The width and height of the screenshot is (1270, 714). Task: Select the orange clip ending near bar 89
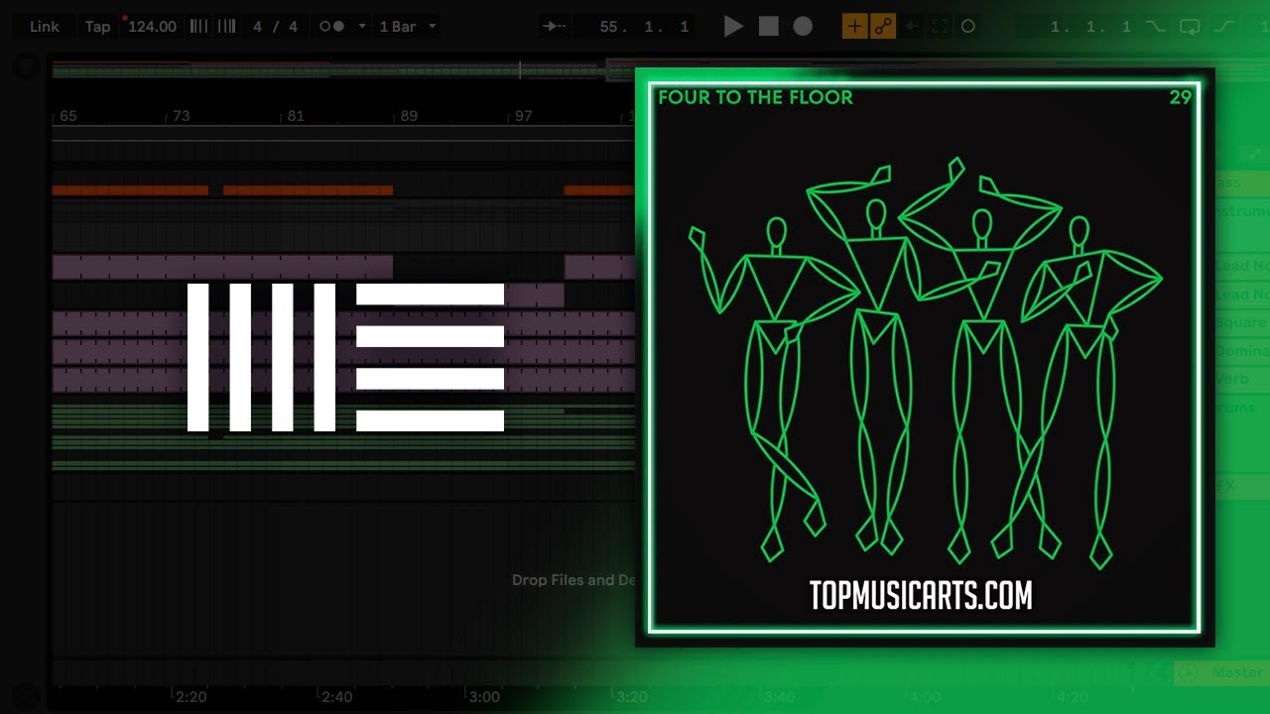click(308, 190)
